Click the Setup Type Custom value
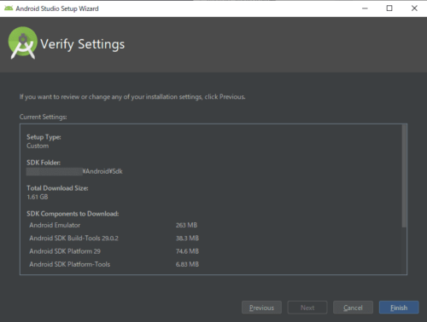 tap(38, 146)
